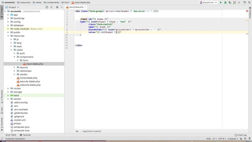
Task: Run the phpunit.xml configuration
Action: pyautogui.click(x=221, y=2)
